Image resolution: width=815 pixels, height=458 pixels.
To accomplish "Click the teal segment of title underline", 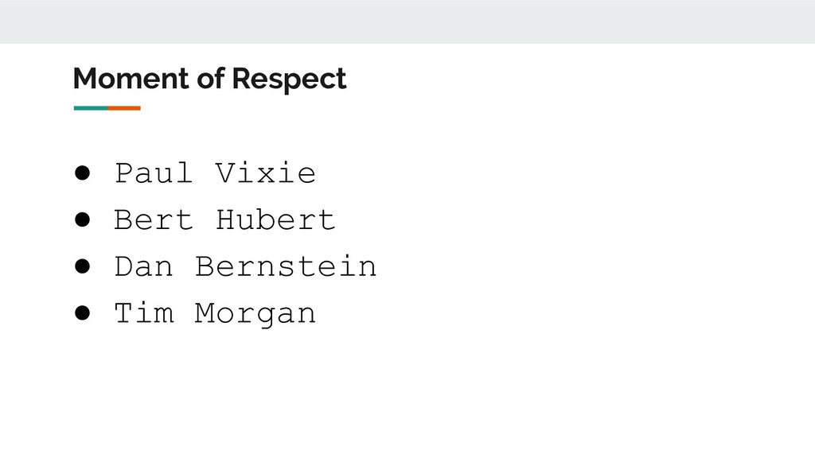I will tap(91, 108).
